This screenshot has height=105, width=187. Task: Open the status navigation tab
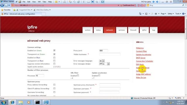[98, 30]
